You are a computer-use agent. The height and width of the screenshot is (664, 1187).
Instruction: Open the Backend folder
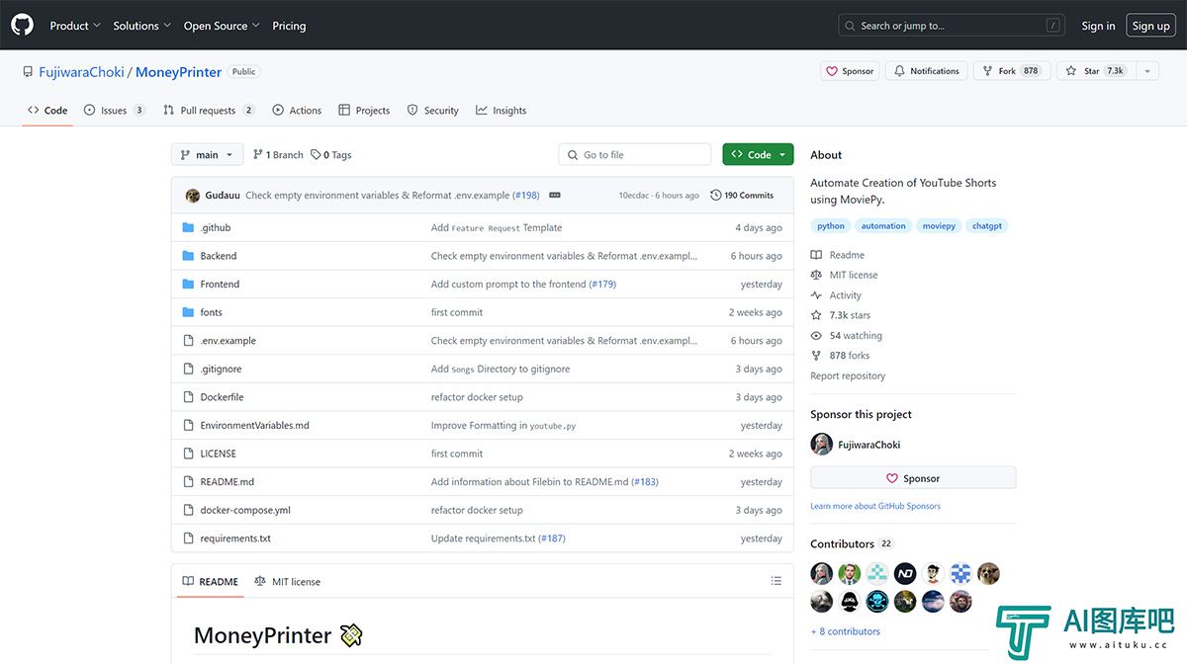[219, 256]
